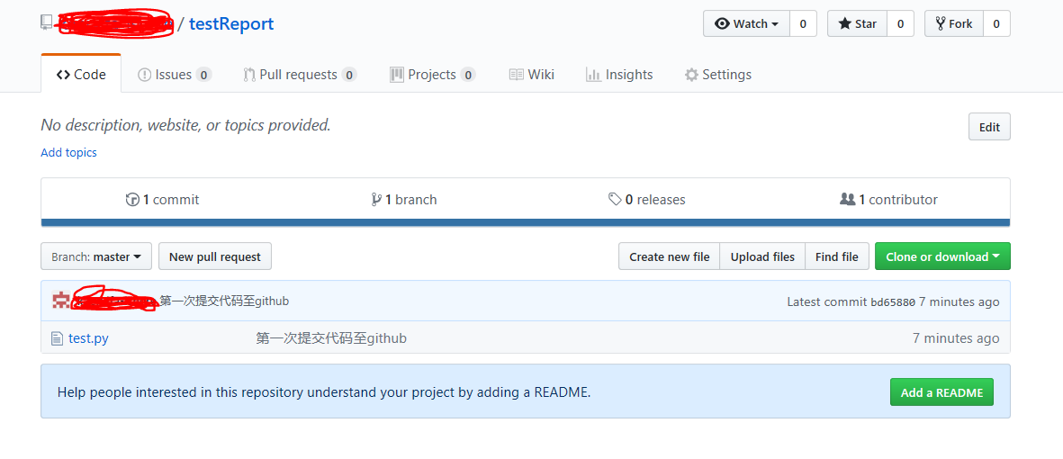View the 1 commit history
Image resolution: width=1063 pixels, height=459 pixels.
coord(163,199)
